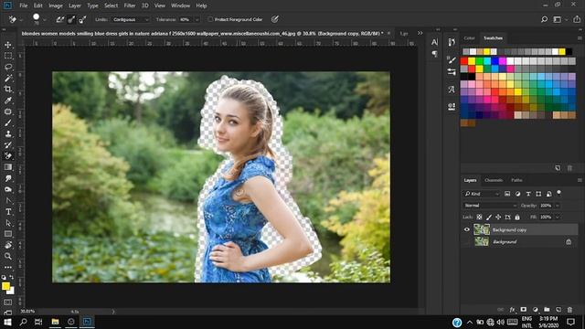This screenshot has height=329, width=585.
Task: Choose Sampling Once option
Action: point(71,19)
